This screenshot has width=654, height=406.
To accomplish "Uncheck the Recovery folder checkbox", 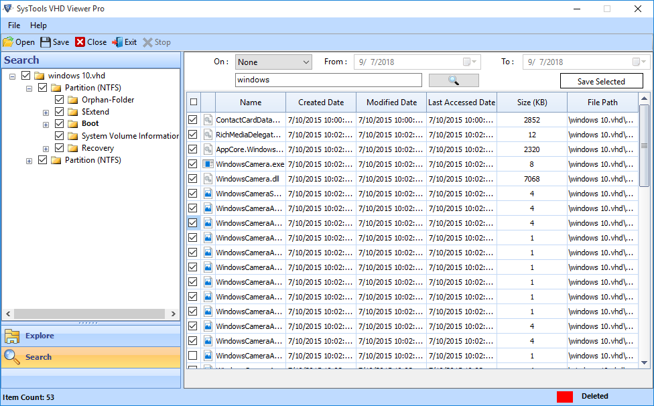I will [59, 148].
